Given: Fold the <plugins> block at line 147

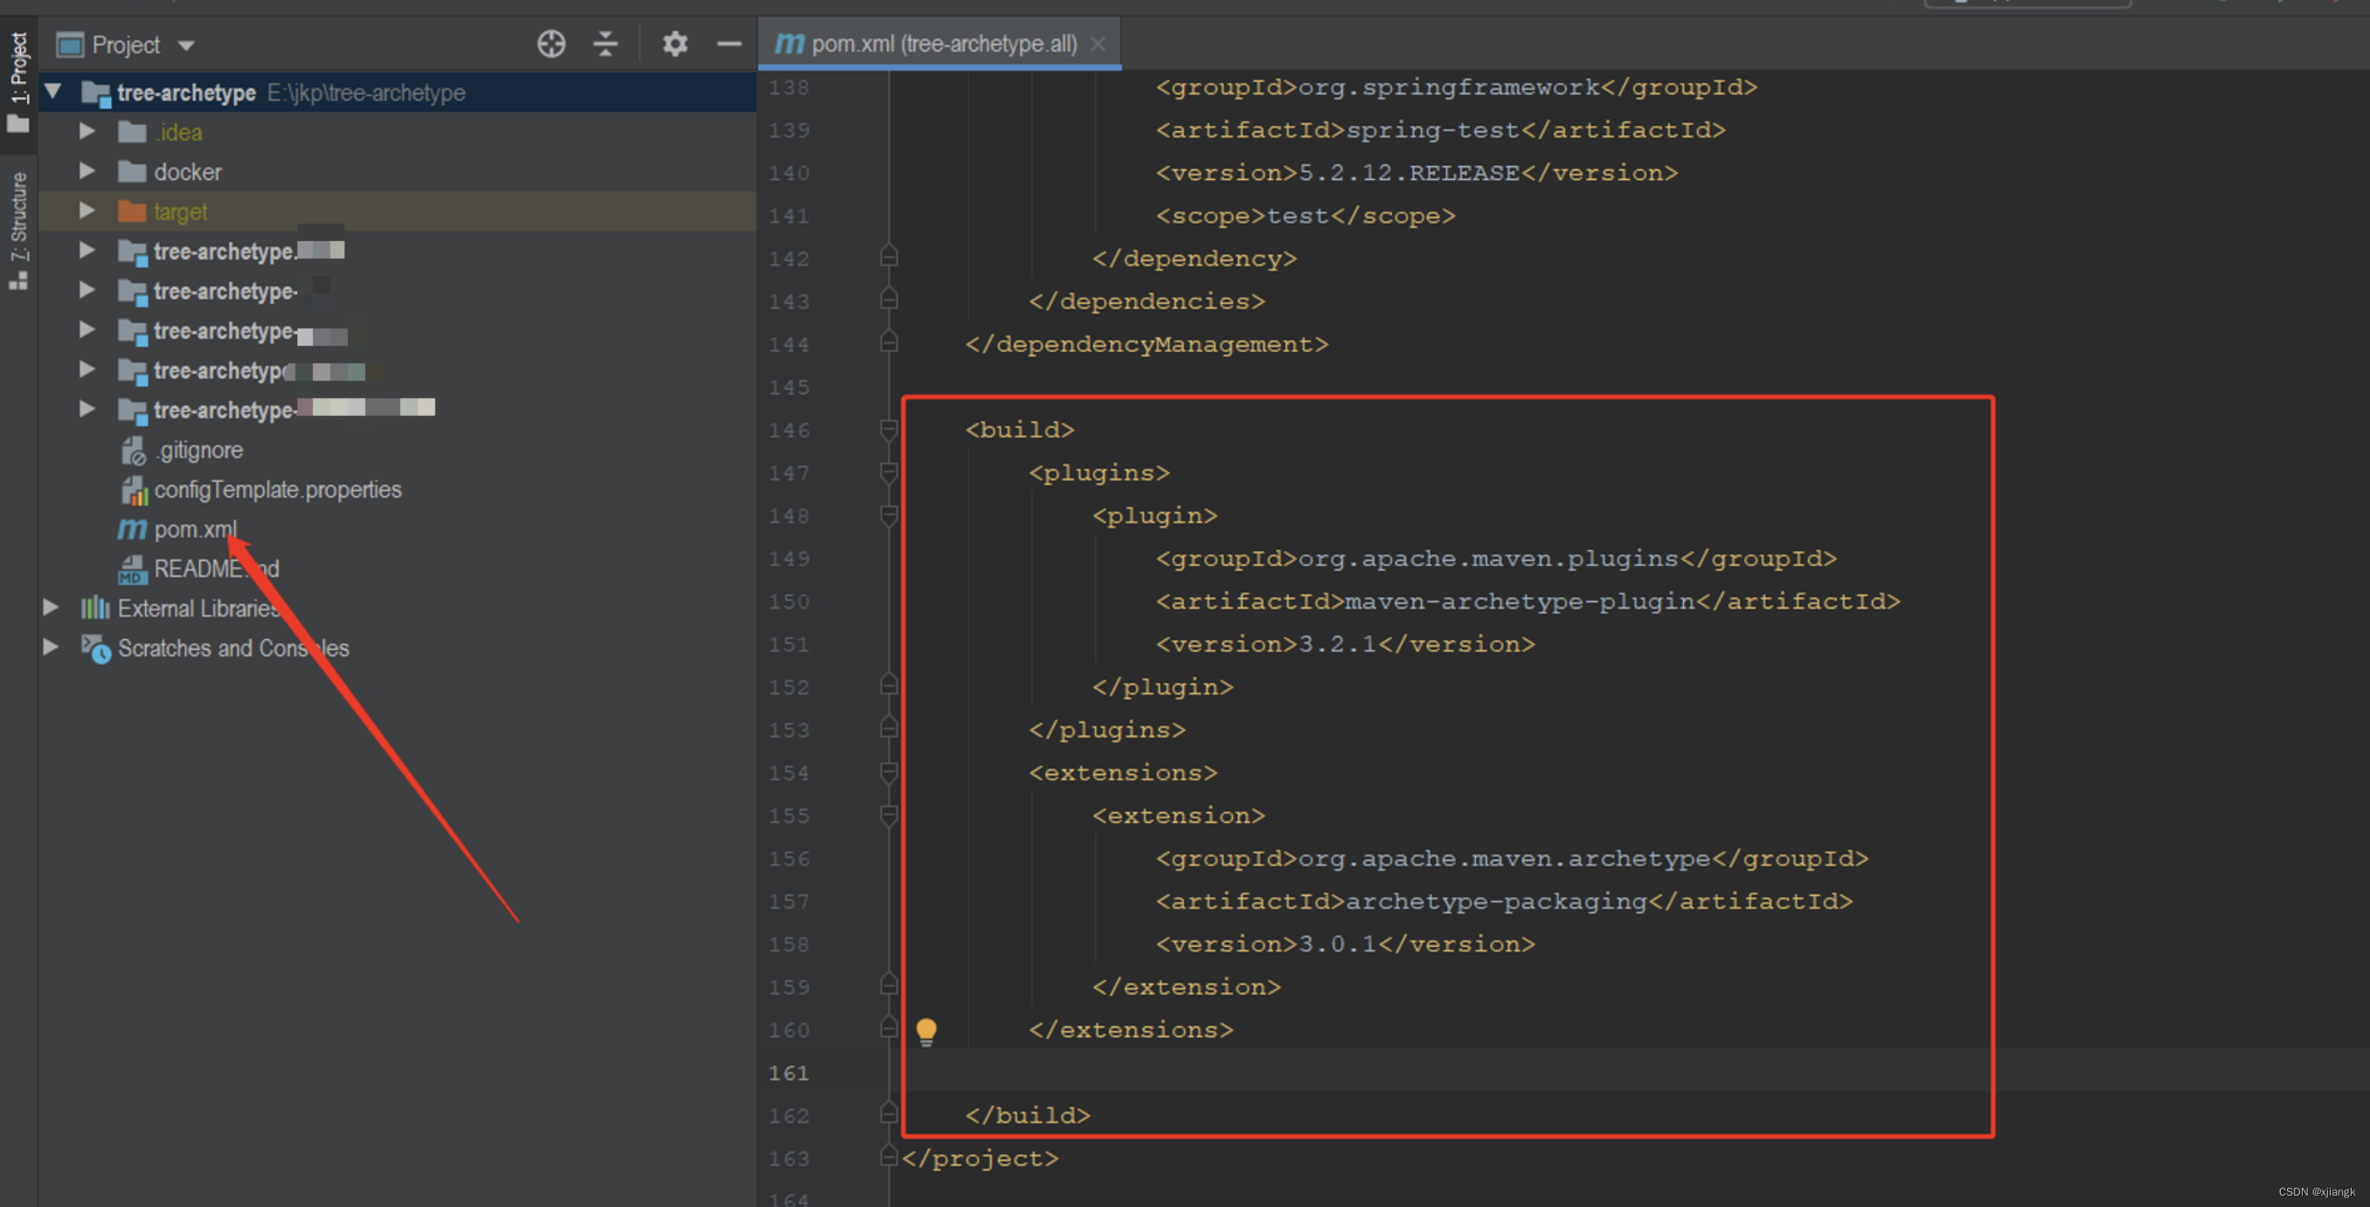Looking at the screenshot, I should coord(889,472).
